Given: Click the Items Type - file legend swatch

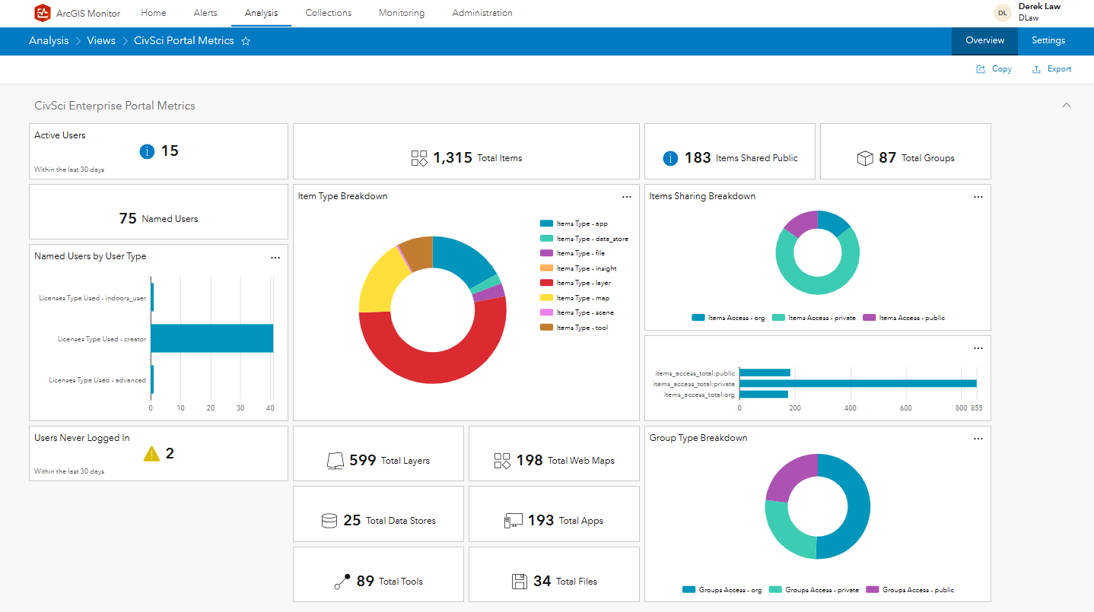Looking at the screenshot, I should [x=546, y=253].
